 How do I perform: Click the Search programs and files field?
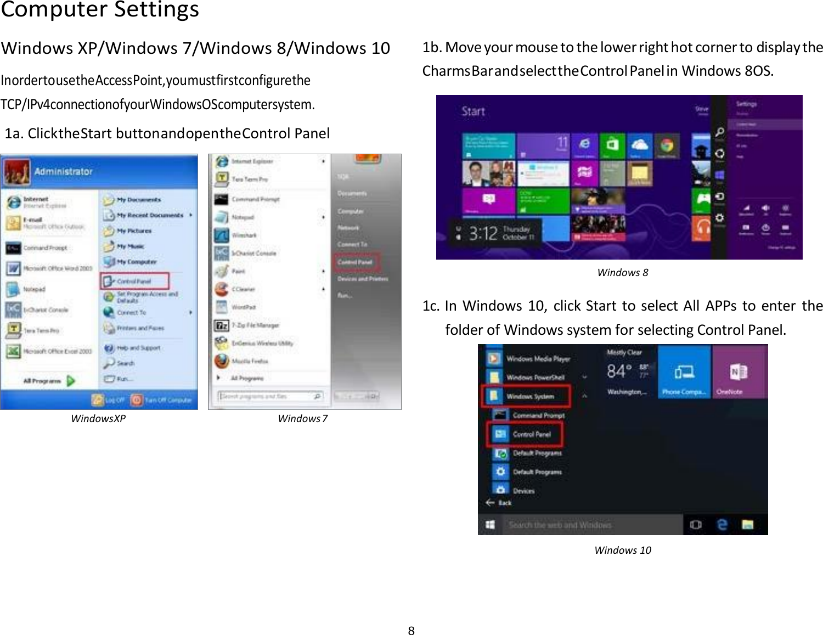click(270, 396)
